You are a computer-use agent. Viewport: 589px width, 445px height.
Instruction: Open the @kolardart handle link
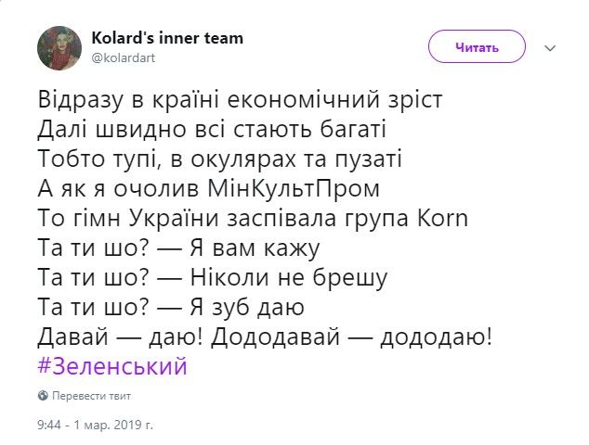124,58
